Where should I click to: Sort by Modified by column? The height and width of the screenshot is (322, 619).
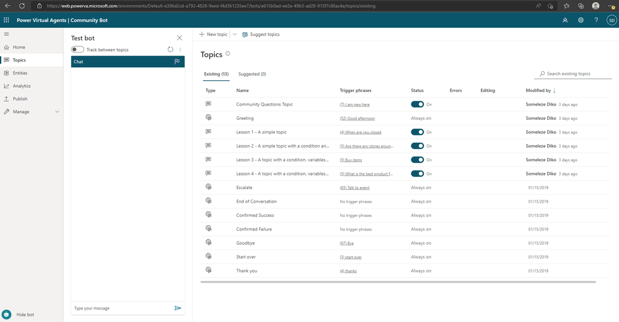click(x=540, y=90)
